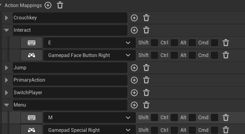Delete the PrimaryAction mapping
Viewport: 245px width, 134px height.
146,80
